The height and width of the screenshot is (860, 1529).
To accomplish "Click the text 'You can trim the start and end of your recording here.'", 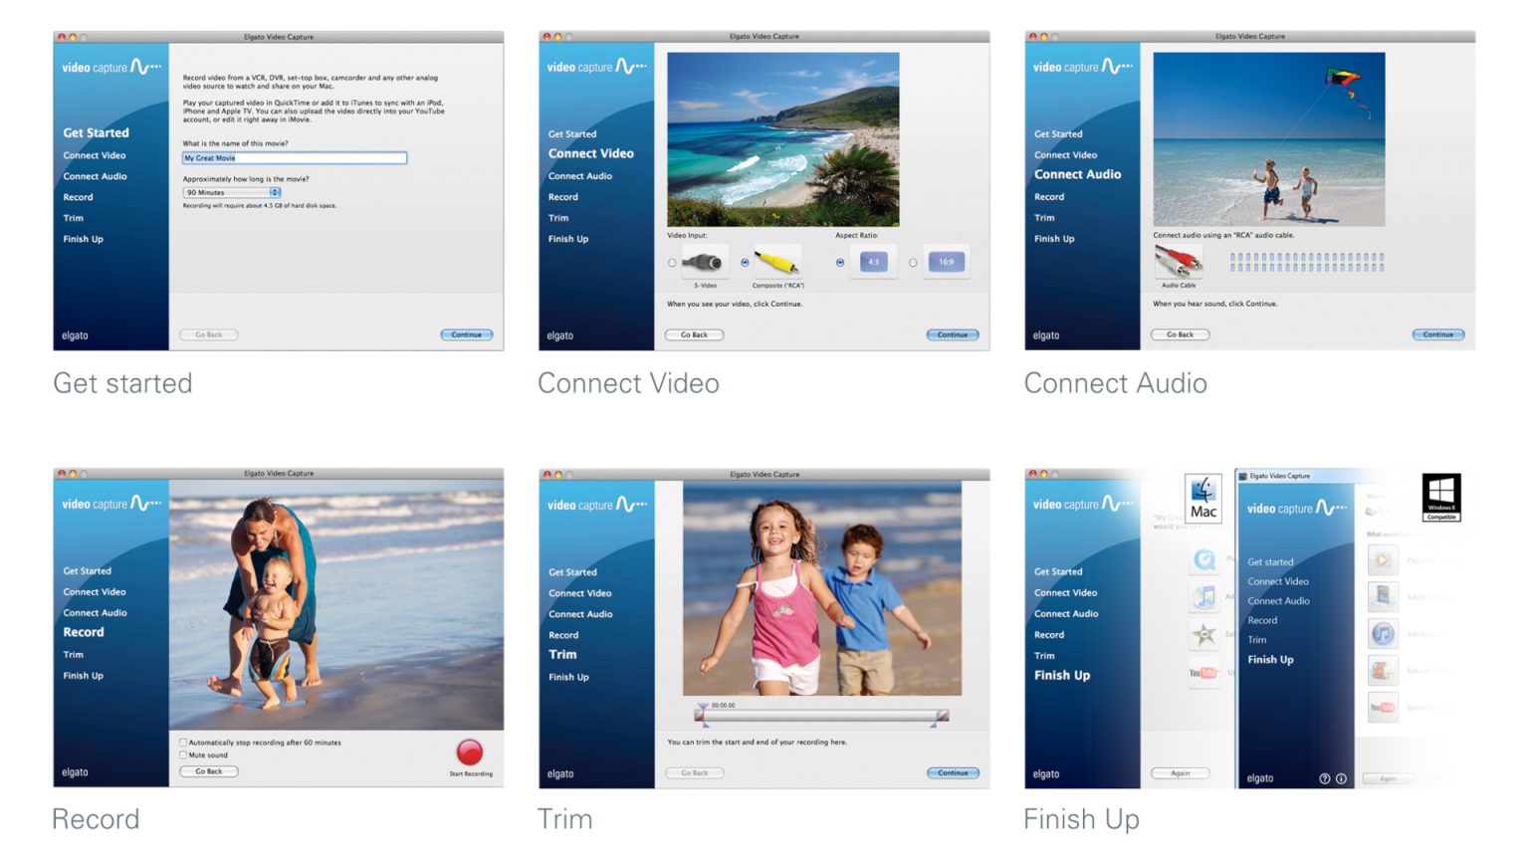I will (x=758, y=743).
